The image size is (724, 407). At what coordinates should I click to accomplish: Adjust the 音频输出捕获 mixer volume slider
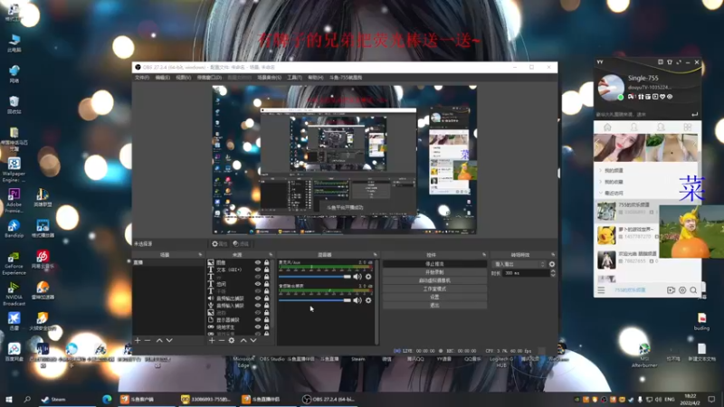click(315, 300)
